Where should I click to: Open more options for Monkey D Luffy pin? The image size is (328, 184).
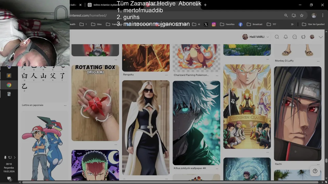(x=318, y=61)
